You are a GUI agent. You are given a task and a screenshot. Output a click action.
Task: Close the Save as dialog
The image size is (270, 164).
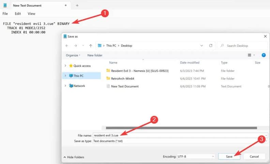coord(265,36)
